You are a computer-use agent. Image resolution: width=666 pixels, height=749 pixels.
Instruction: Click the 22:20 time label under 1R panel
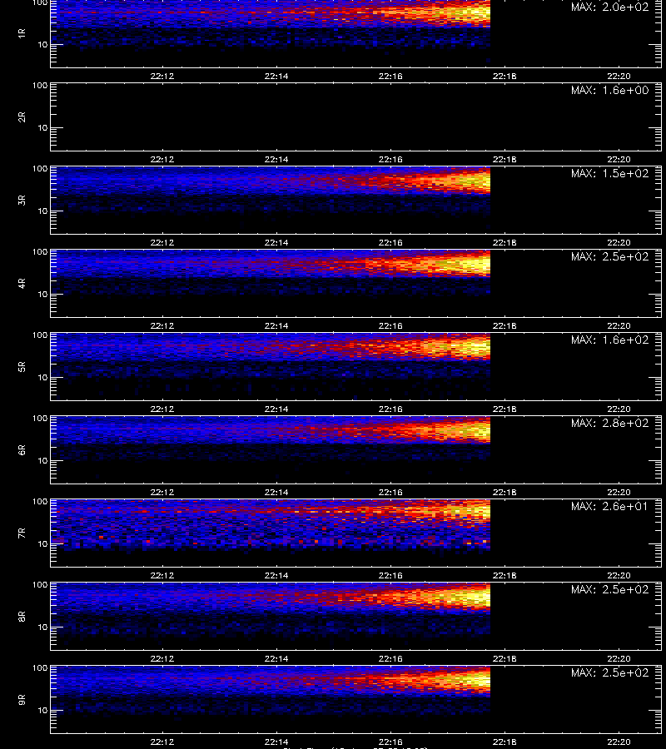619,76
